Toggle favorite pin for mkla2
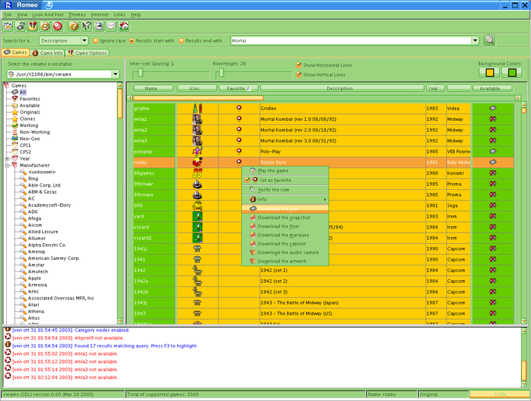531x401 pixels. point(239,130)
